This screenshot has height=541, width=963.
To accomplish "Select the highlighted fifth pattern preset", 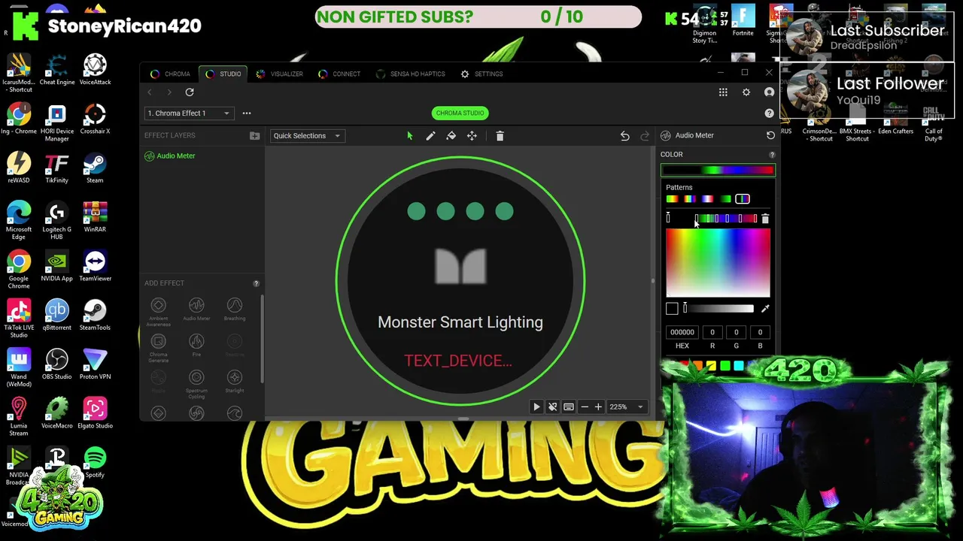I will pos(743,199).
